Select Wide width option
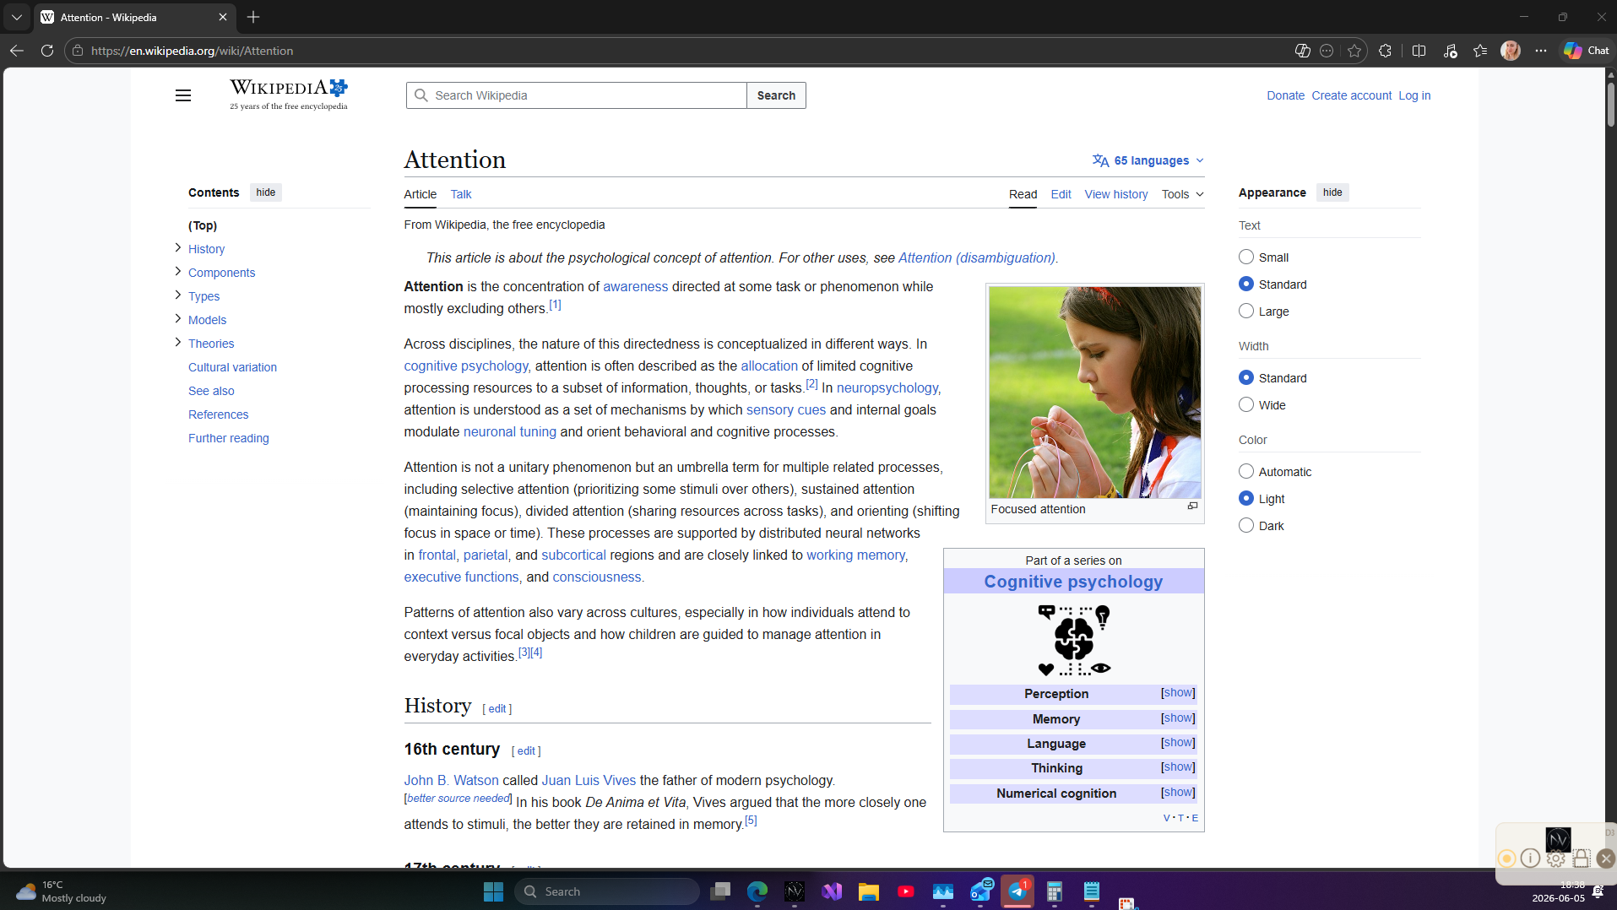The image size is (1617, 910). (1246, 404)
